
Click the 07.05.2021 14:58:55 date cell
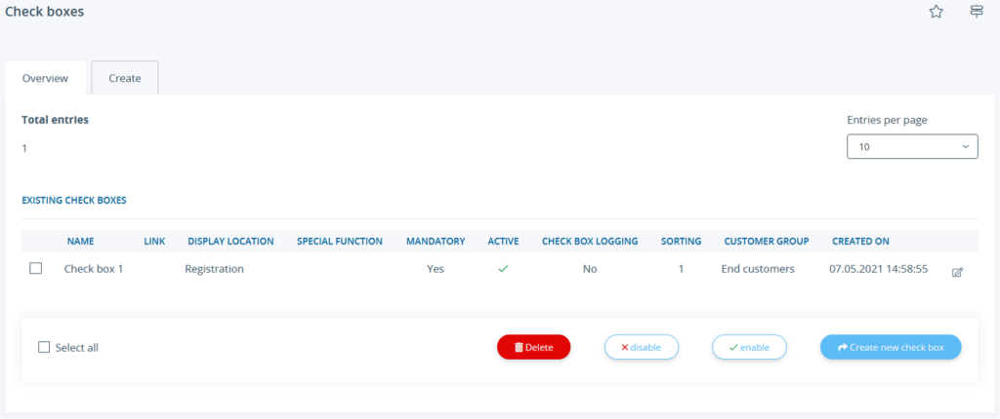(x=878, y=269)
